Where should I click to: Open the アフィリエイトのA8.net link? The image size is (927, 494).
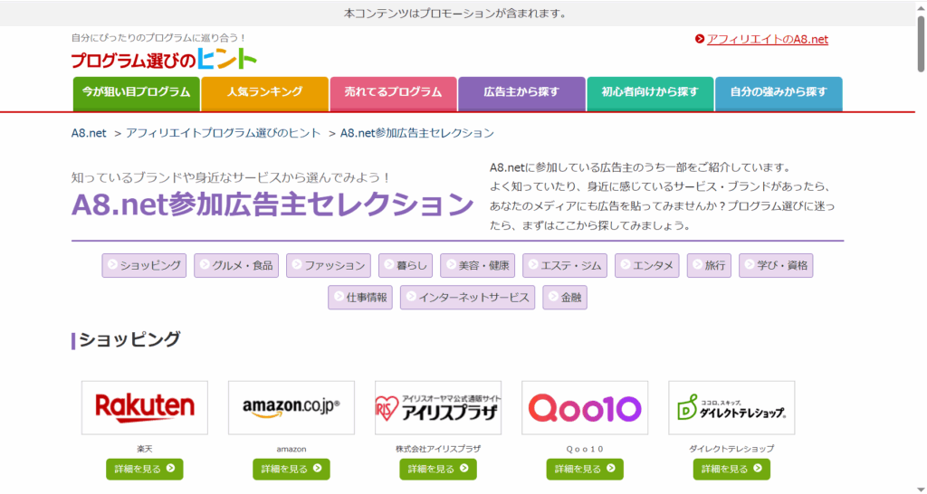point(767,39)
